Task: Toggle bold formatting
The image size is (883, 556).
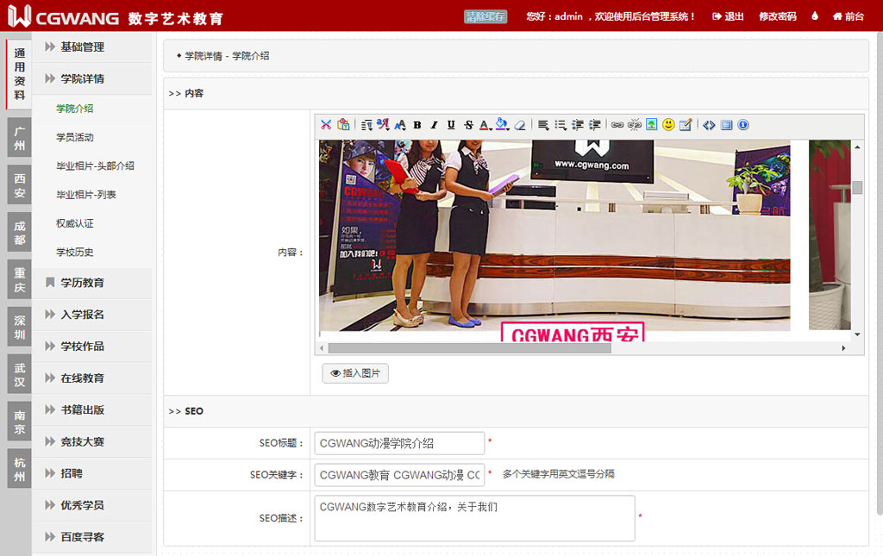Action: (417, 125)
